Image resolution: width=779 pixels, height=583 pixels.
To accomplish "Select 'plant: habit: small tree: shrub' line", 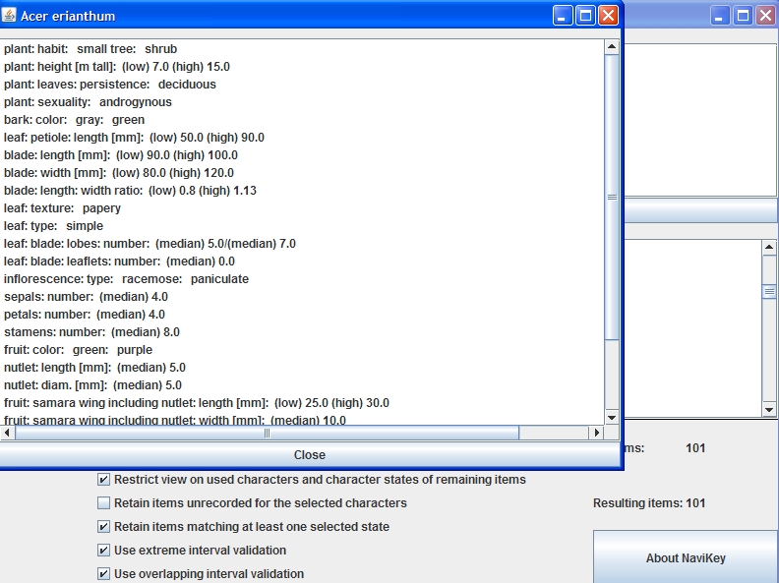I will point(90,49).
